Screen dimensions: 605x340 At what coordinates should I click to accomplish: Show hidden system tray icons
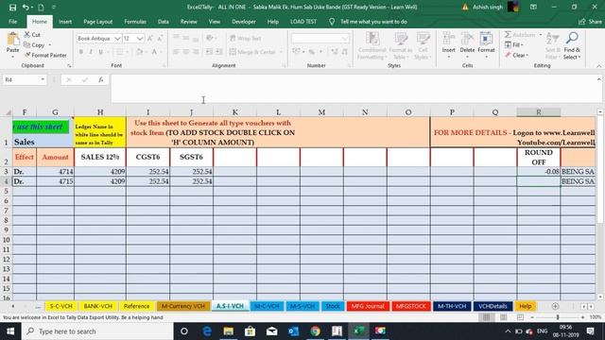pyautogui.click(x=508, y=331)
